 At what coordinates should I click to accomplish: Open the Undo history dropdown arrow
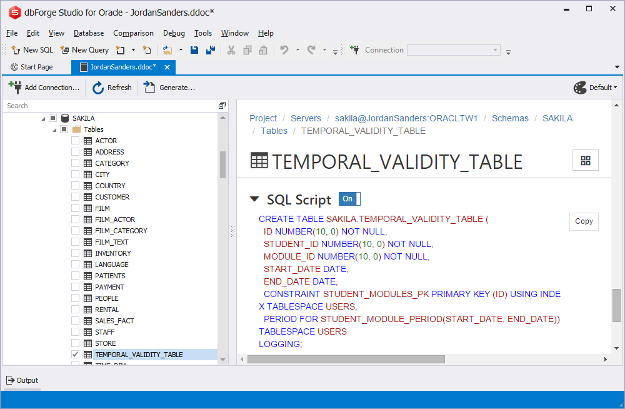click(297, 50)
